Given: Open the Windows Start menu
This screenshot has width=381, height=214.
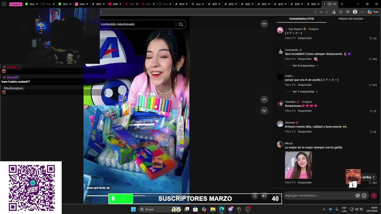Looking at the screenshot, I should click(x=133, y=209).
